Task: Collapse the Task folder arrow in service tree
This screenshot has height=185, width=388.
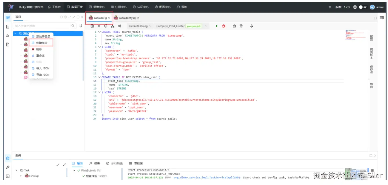Action: click(16, 170)
